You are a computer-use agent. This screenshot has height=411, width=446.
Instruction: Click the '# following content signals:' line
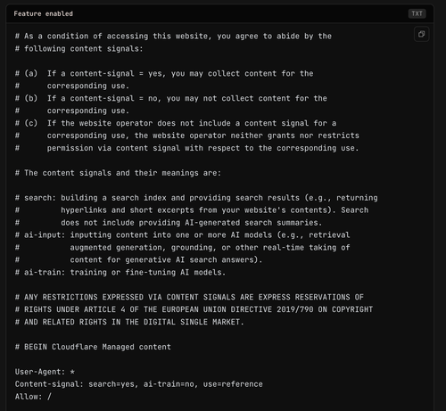pyautogui.click(x=79, y=49)
